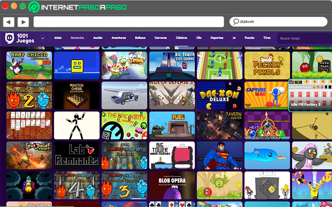Open the .io category
The image size is (332, 207).
coord(234,38)
